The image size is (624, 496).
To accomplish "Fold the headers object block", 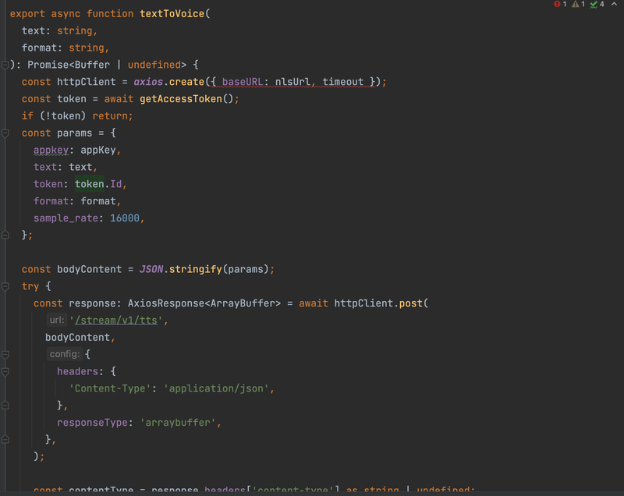I will click(5, 371).
